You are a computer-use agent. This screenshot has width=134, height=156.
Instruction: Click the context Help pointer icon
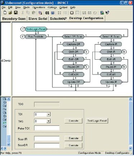(107, 13)
